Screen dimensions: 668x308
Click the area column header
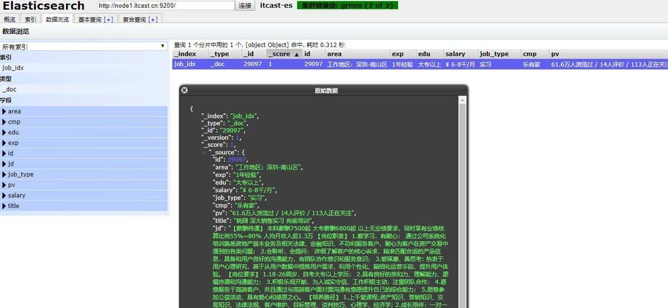point(357,54)
